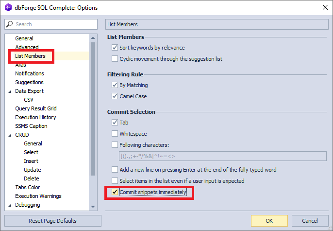Click the dbForge app logo icon
Viewport: 333px width, 231px height.
(x=8, y=7)
